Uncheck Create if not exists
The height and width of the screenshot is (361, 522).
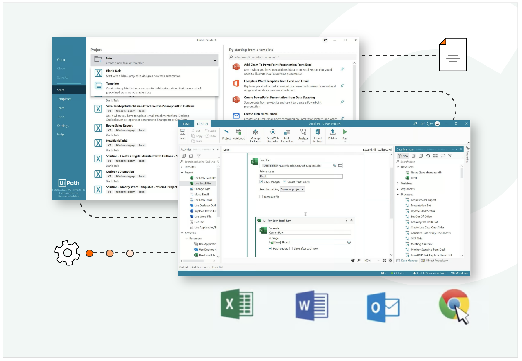point(284,182)
